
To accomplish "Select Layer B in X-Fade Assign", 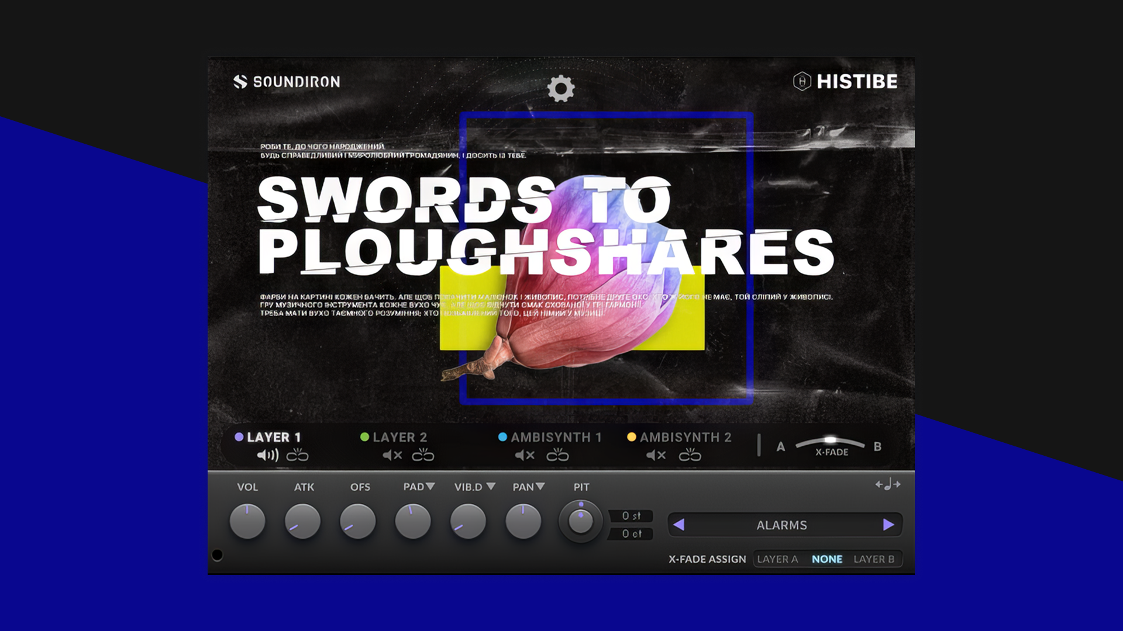I will click(x=875, y=559).
